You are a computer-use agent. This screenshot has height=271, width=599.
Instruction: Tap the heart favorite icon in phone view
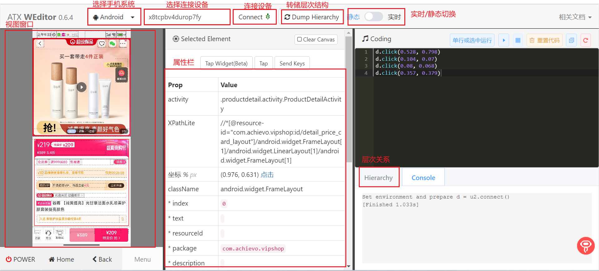pyautogui.click(x=102, y=44)
